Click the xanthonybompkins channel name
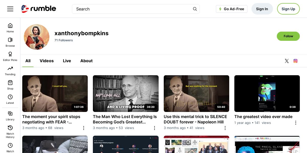307x153 pixels. [x=81, y=33]
